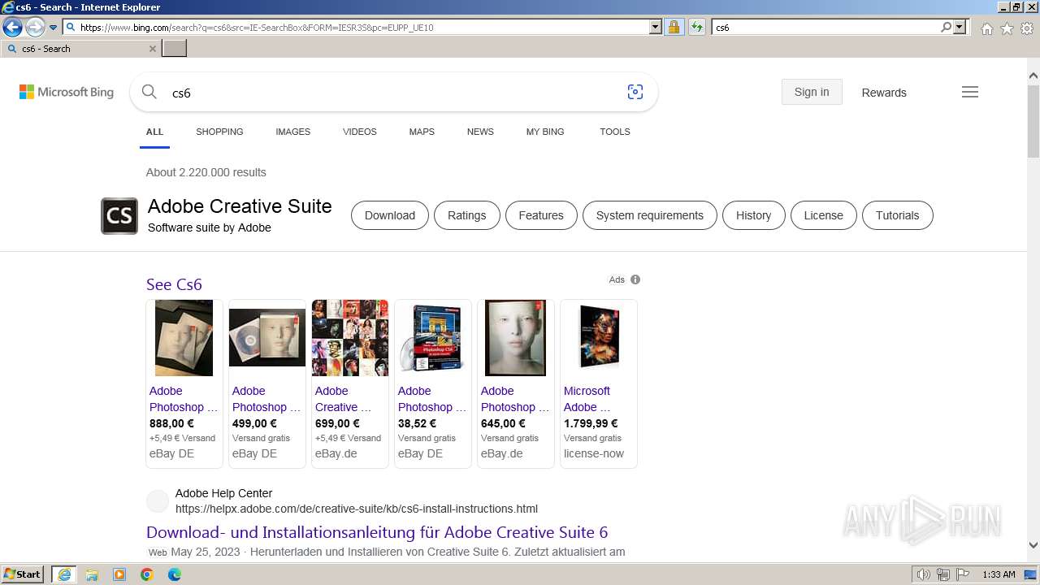This screenshot has width=1040, height=585.
Task: Open File Explorer from the taskbar
Action: (x=92, y=574)
